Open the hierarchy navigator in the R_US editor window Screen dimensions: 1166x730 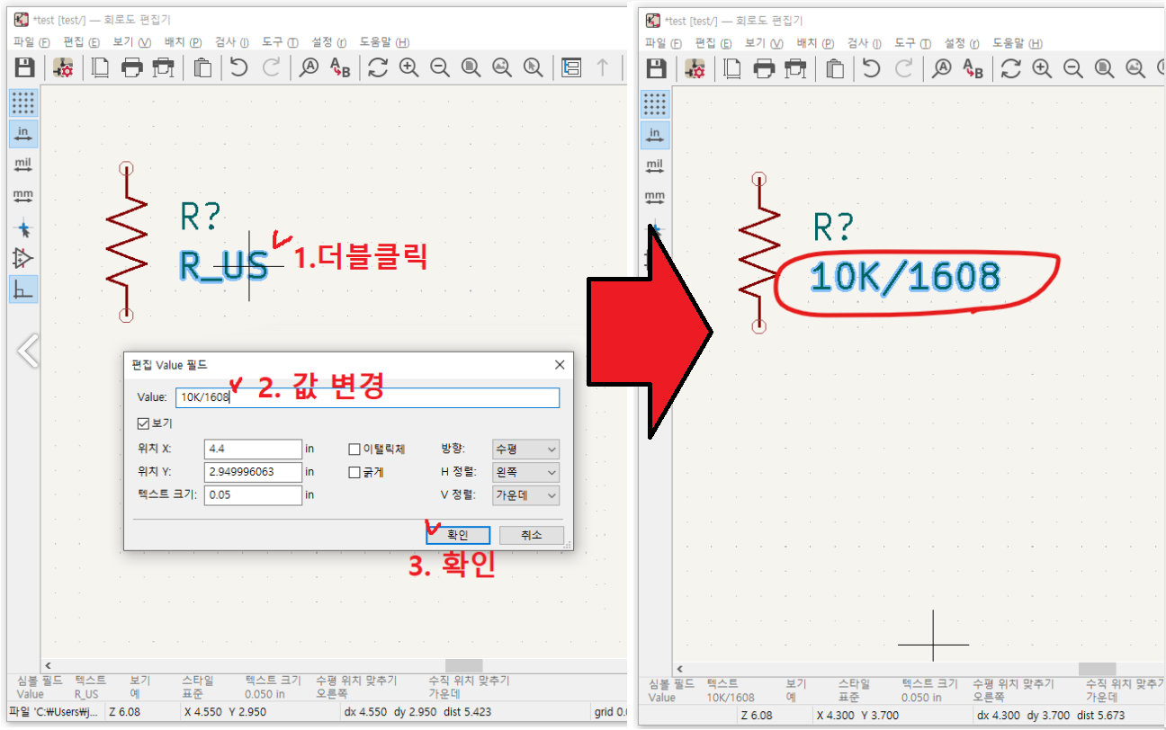(x=571, y=67)
